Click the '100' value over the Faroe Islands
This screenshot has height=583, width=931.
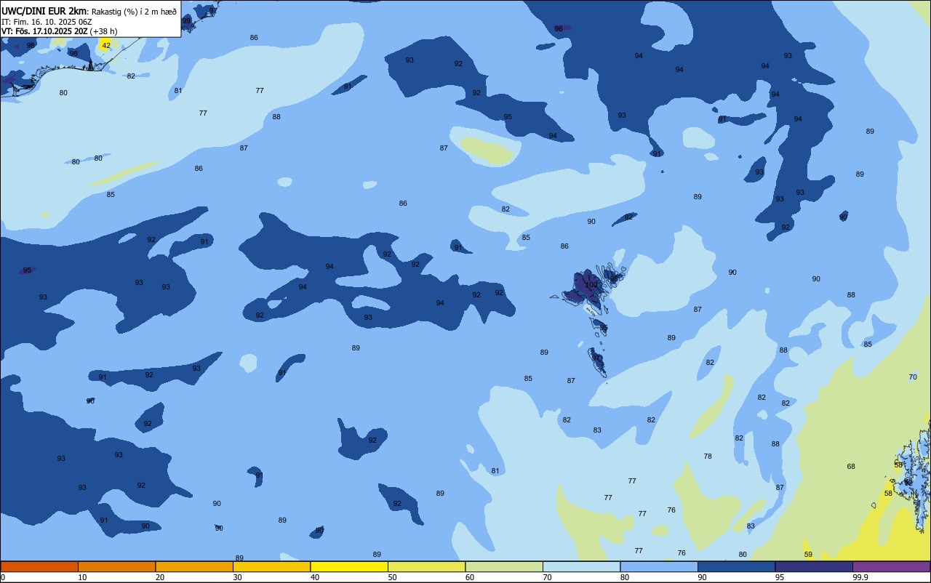[591, 285]
